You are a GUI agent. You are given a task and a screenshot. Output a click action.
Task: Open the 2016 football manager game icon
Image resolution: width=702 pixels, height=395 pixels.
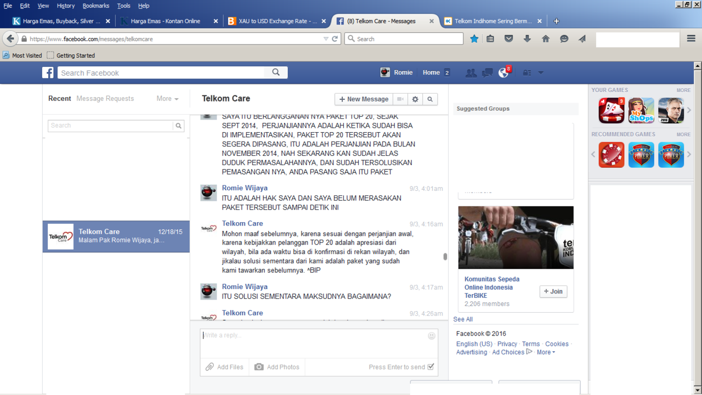671,110
